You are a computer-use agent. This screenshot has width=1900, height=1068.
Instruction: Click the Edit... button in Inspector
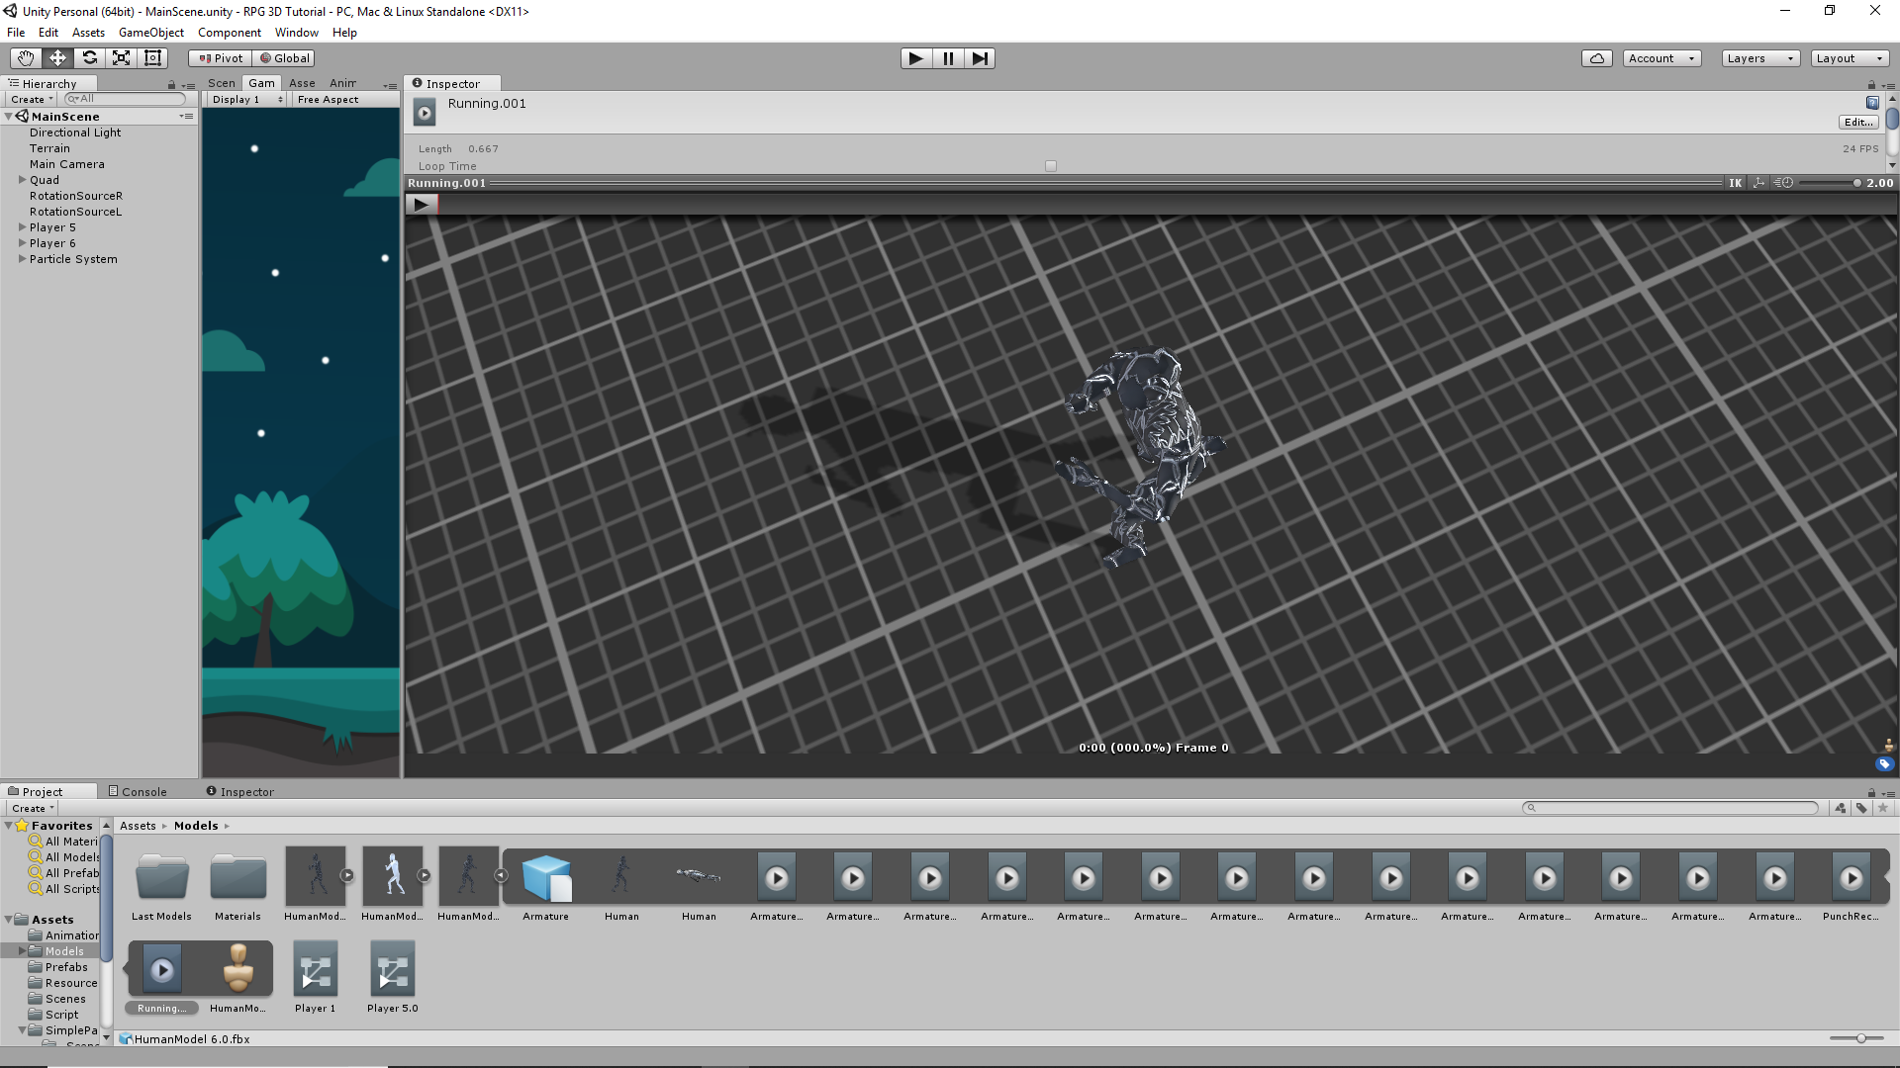pyautogui.click(x=1857, y=123)
